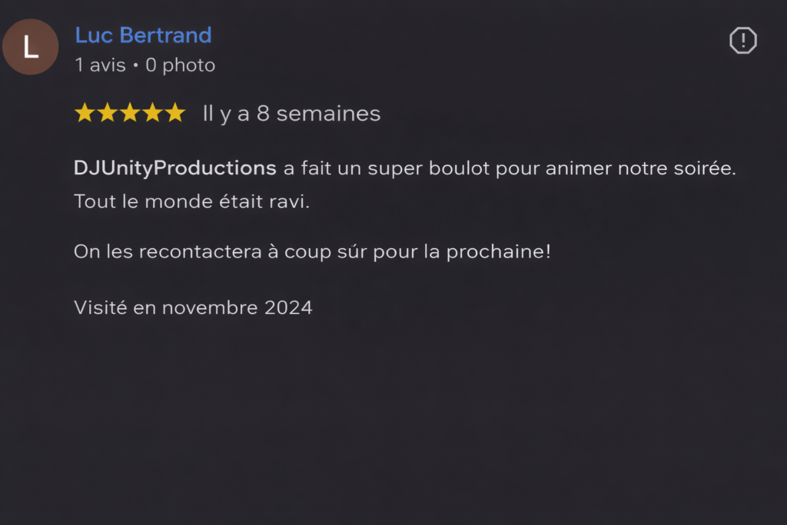Click the "Visité en novembre 2024" label
Viewport: 787px width, 525px height.
pyautogui.click(x=193, y=307)
